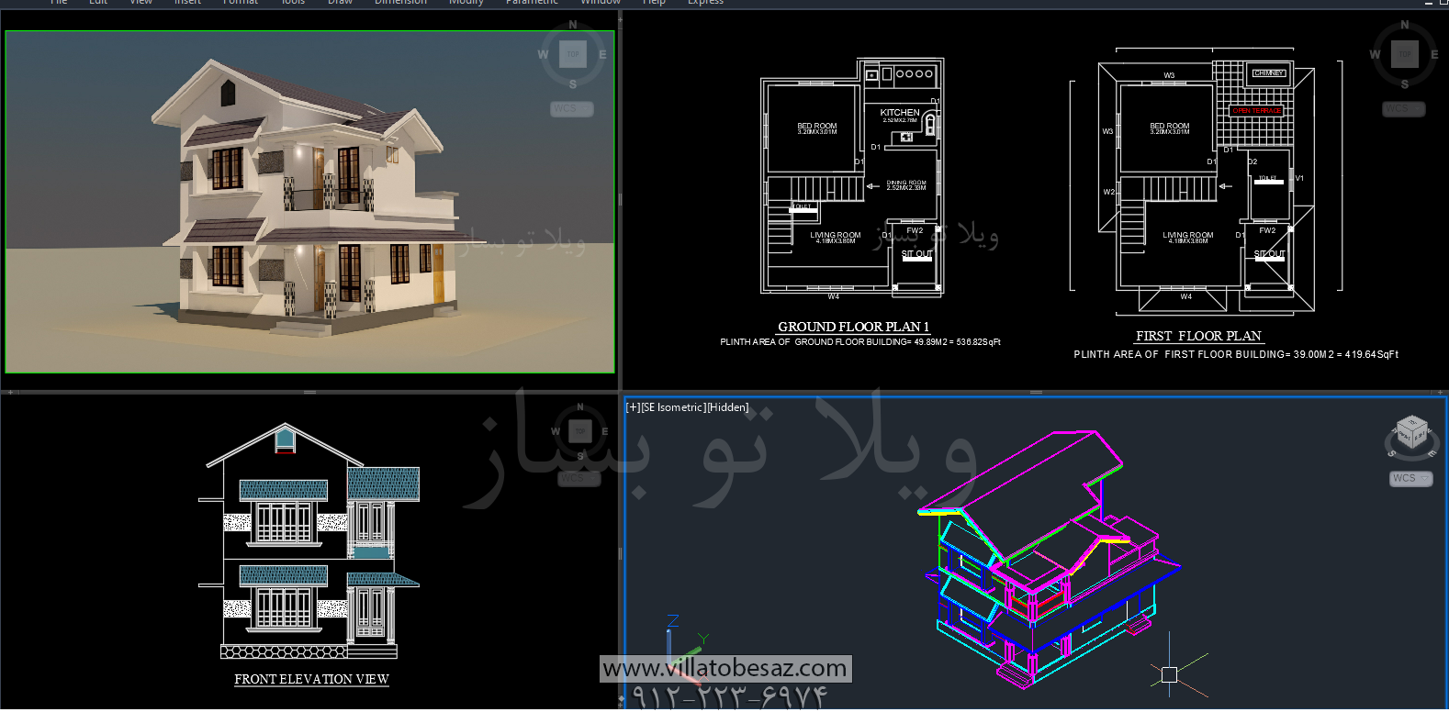Open the Modify menu

tap(466, 3)
